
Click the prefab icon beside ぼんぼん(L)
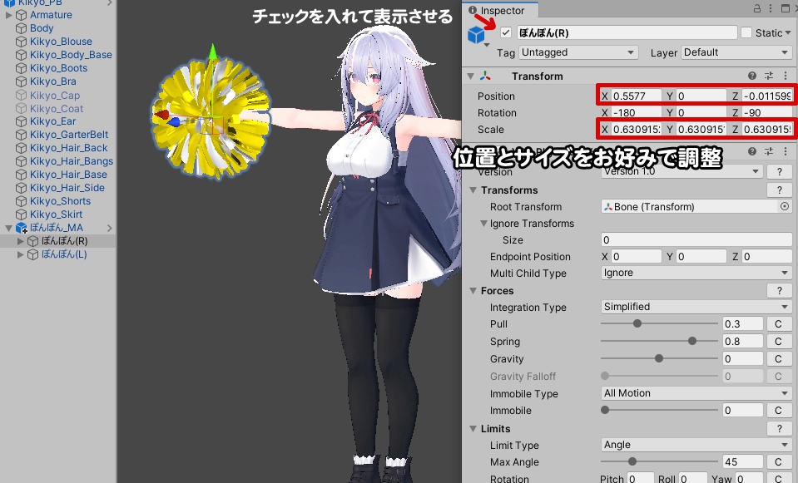(x=32, y=254)
